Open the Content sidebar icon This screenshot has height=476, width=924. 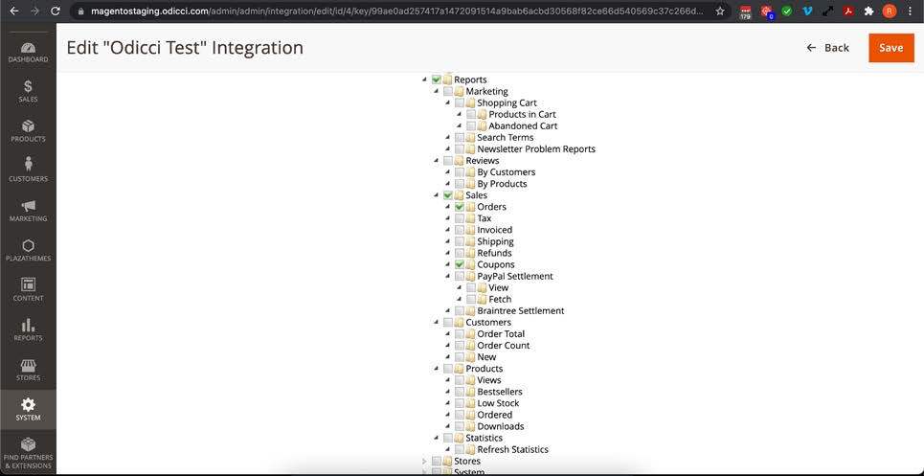(28, 289)
